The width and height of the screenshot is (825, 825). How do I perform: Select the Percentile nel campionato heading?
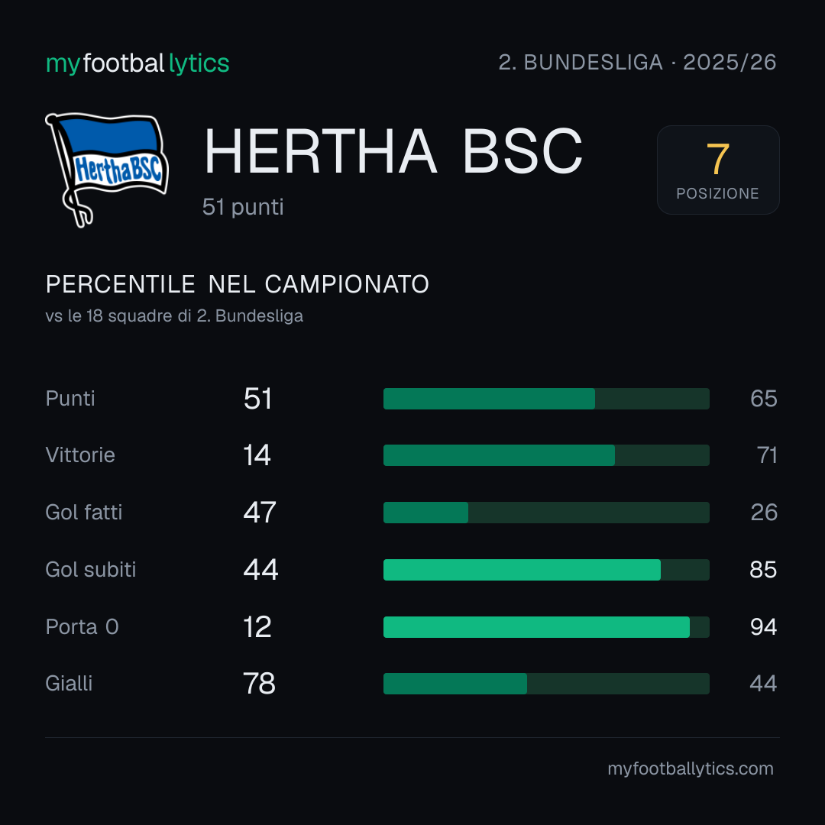238,284
